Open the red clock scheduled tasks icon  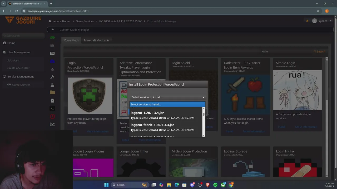click(x=52, y=116)
